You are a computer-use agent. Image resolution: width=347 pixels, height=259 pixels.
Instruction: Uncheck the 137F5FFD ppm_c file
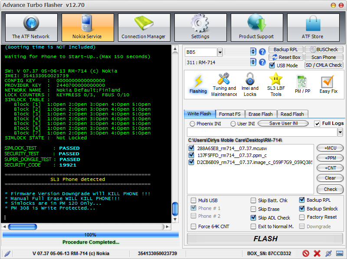click(191, 155)
